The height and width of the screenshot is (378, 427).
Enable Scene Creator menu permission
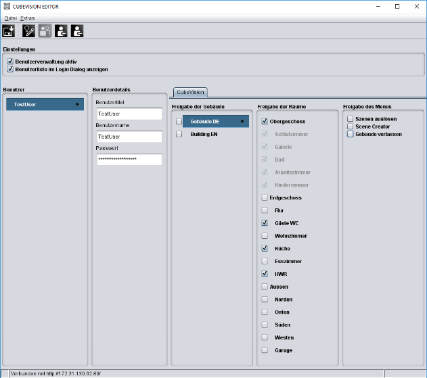[x=351, y=126]
